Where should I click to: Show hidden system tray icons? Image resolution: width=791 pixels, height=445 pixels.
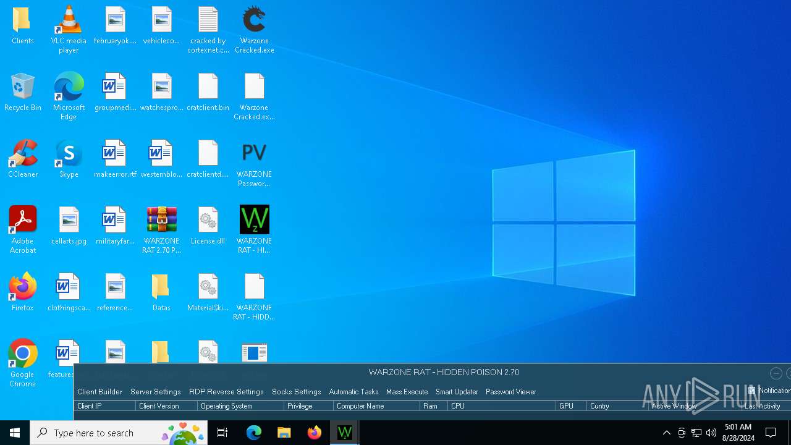666,433
